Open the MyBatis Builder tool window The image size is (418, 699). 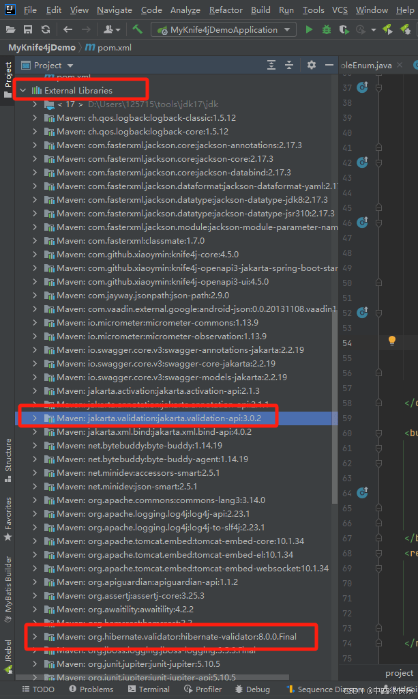(8, 588)
